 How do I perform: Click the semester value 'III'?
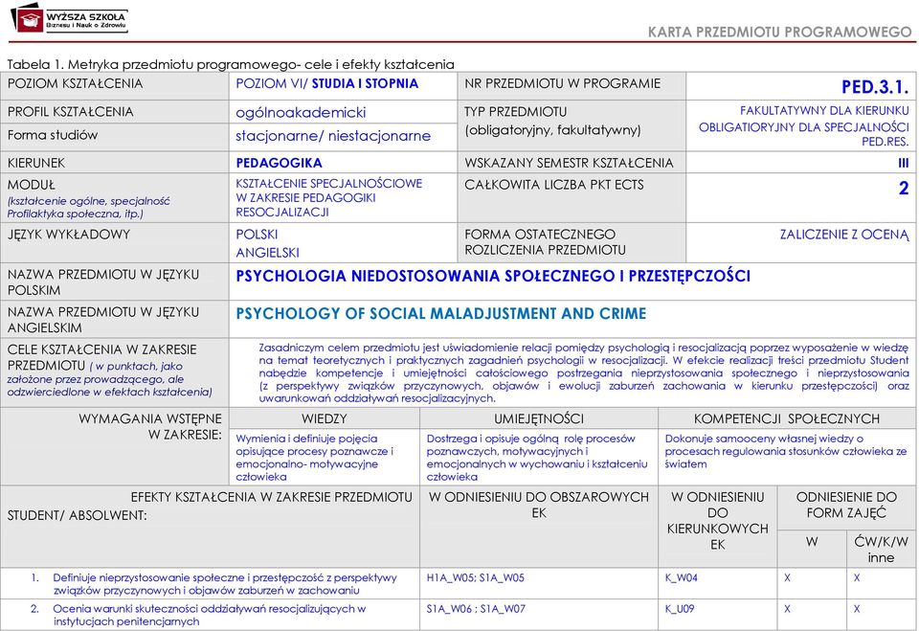(903, 163)
